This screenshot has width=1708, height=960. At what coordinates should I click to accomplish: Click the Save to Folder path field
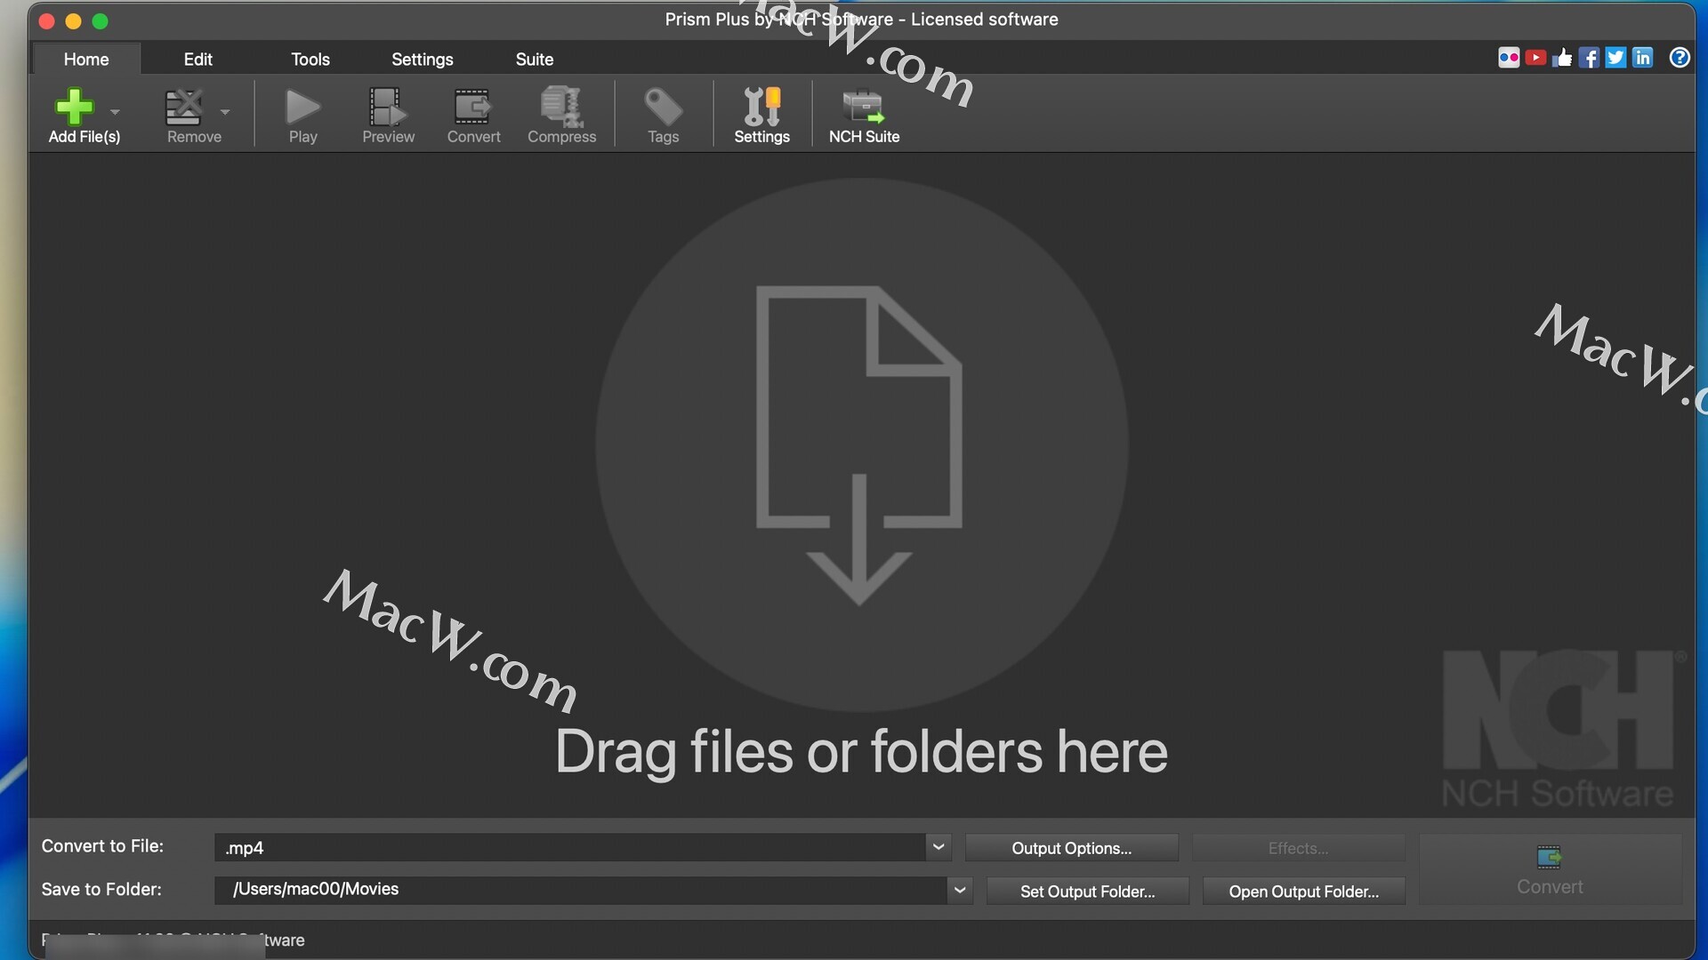[x=578, y=890]
